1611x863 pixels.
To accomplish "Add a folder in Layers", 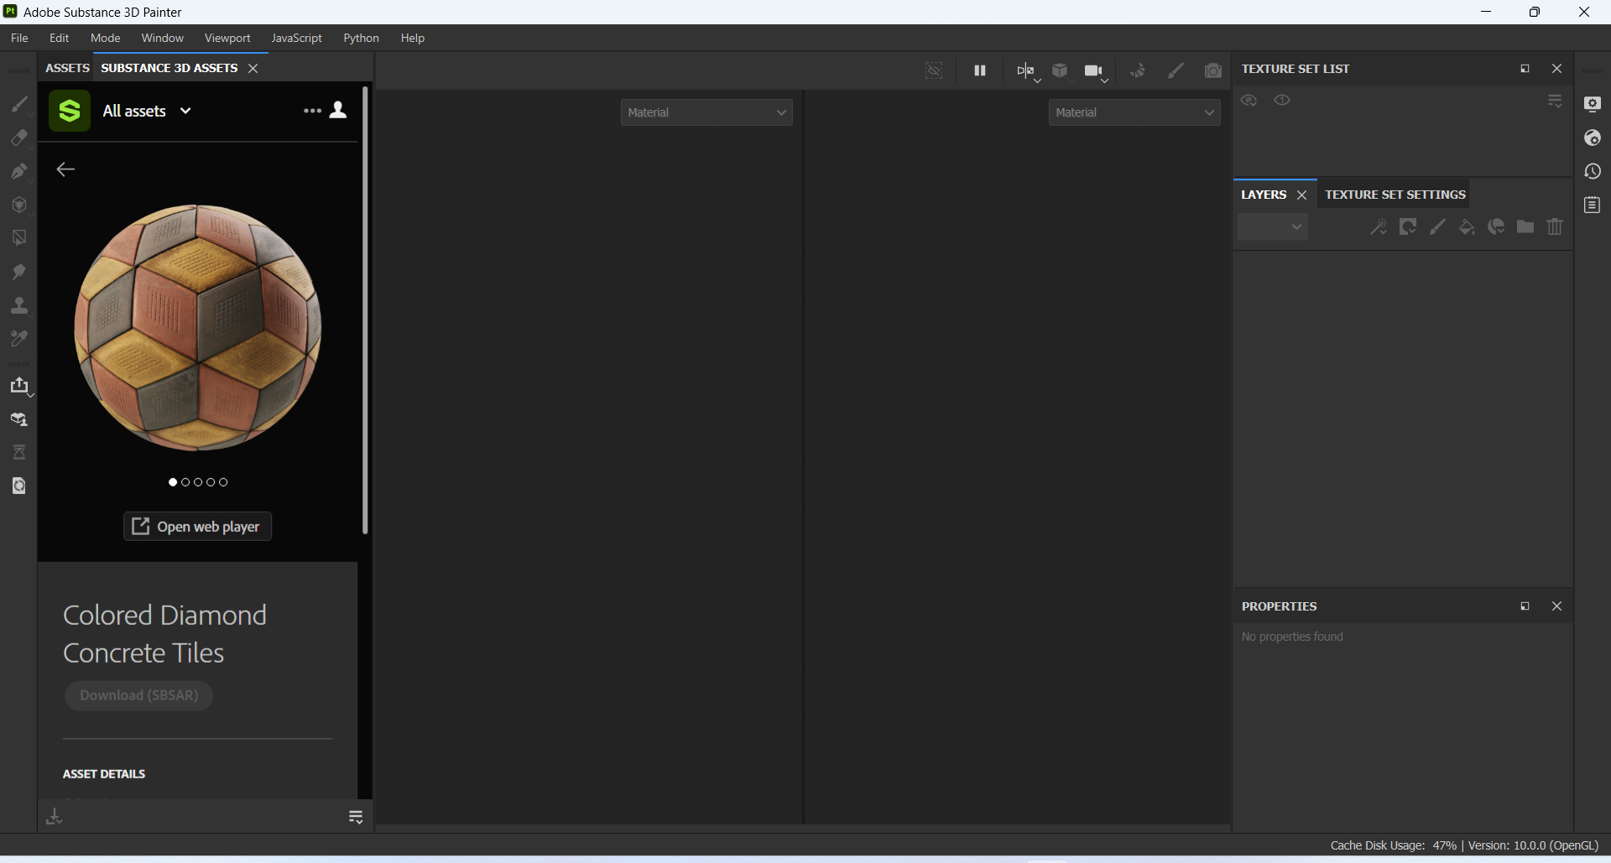I will [1525, 227].
